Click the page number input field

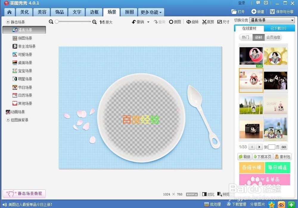click(271, 147)
